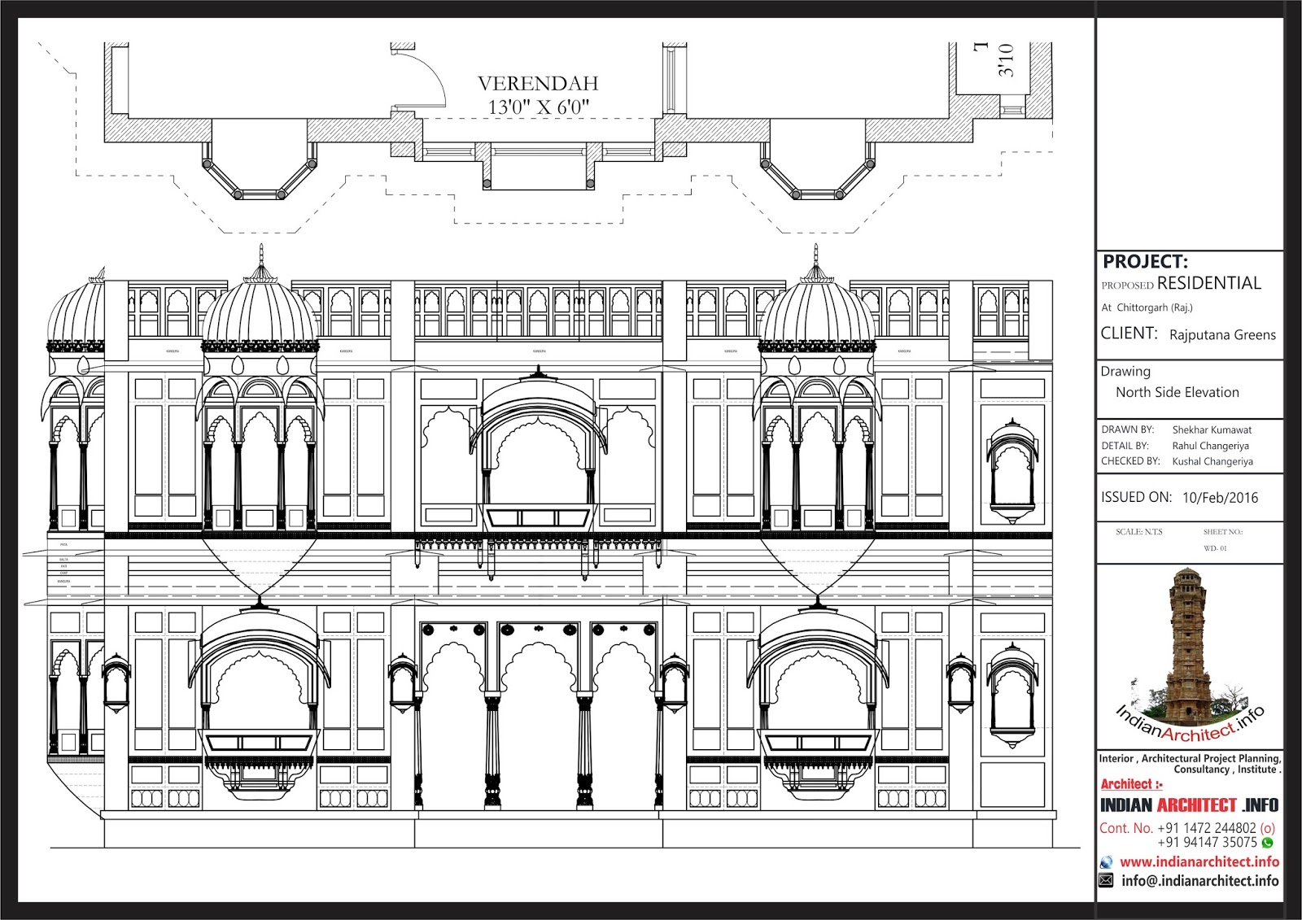Select the name Rahul Changeriya
1302x920 pixels.
(x=1210, y=446)
